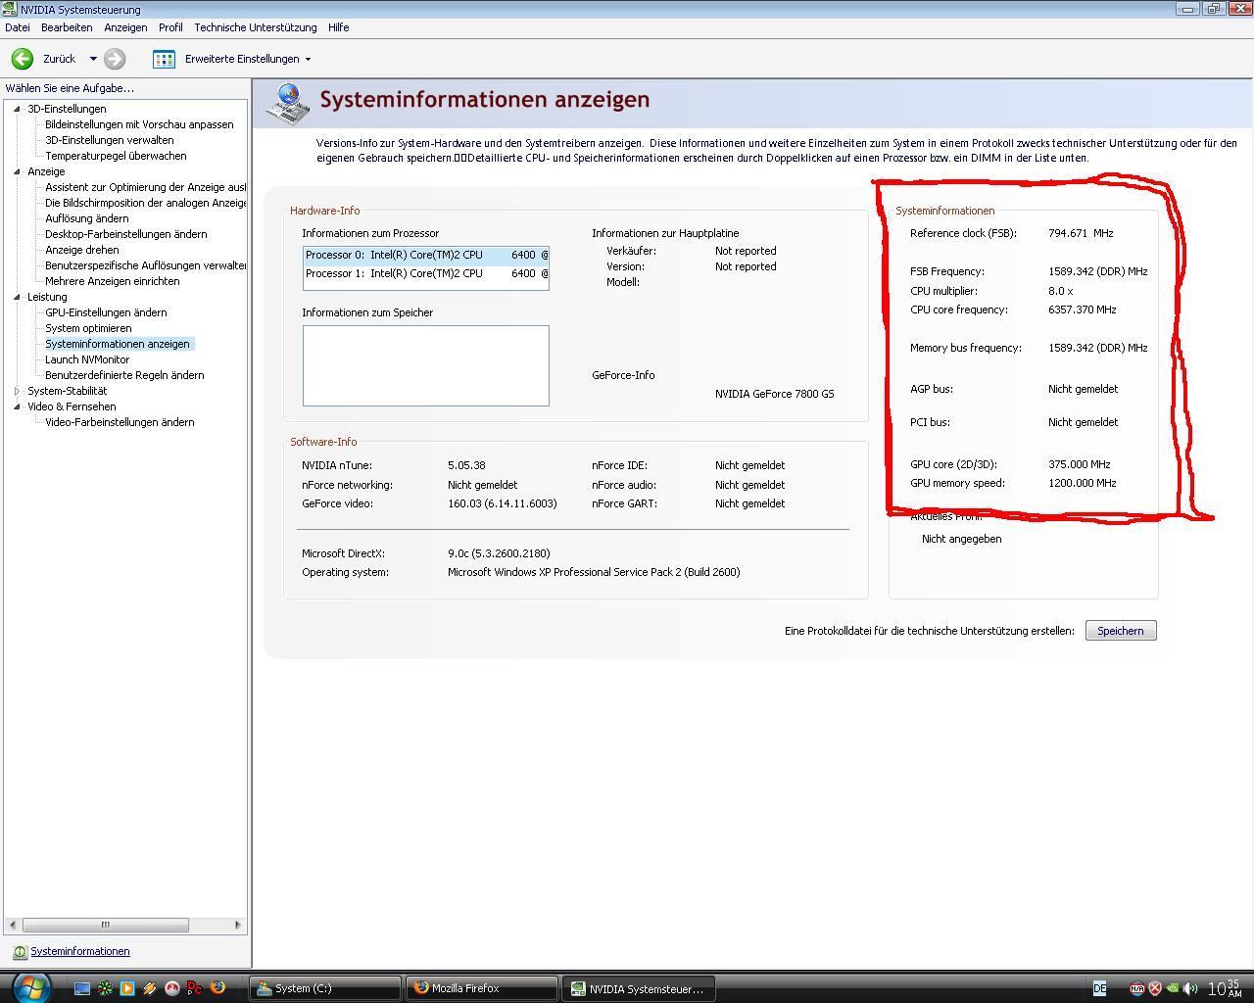Click the NVIDIA title bar window icon
Screen dimensions: 1254x1003
[11, 9]
